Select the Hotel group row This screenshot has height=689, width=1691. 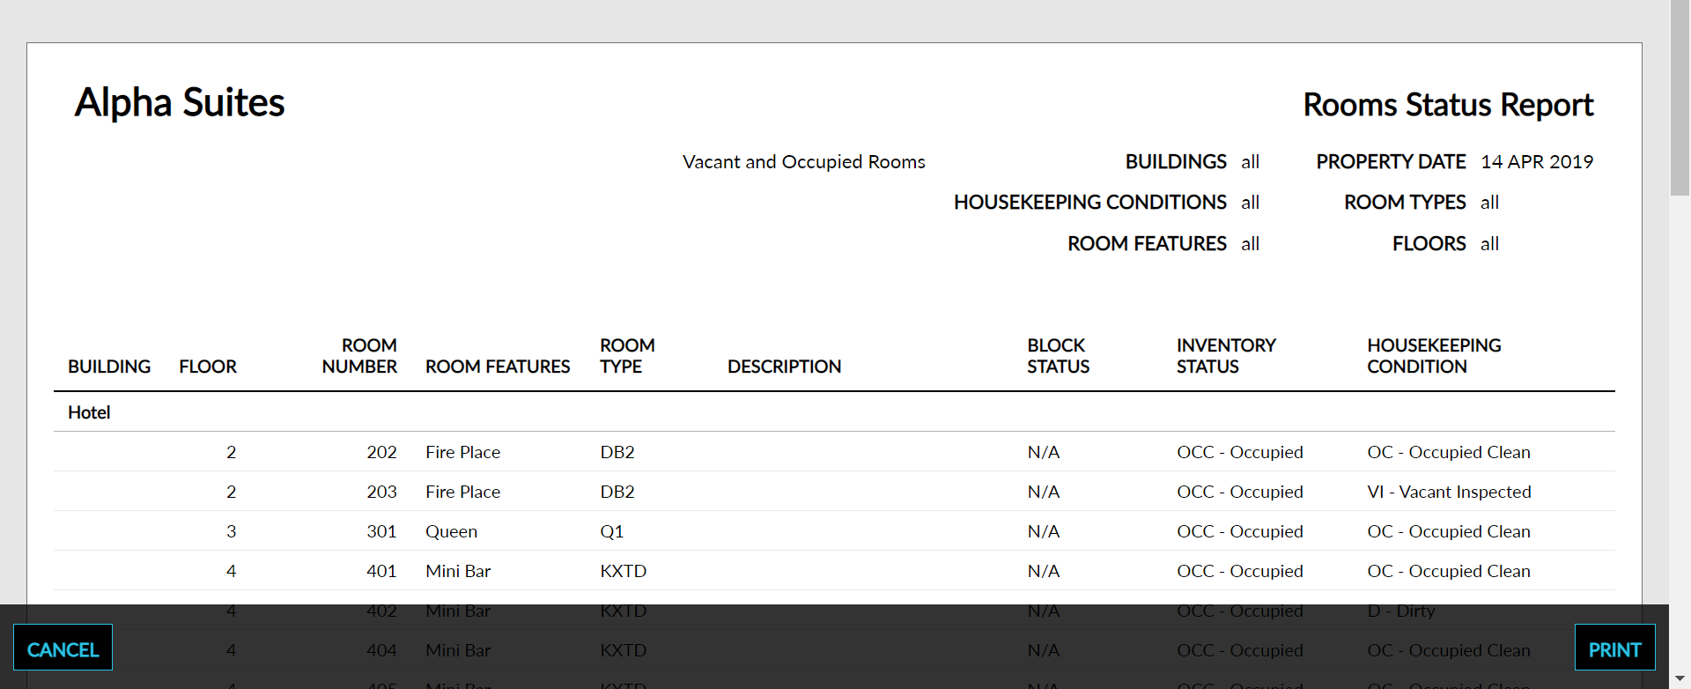coord(88,411)
